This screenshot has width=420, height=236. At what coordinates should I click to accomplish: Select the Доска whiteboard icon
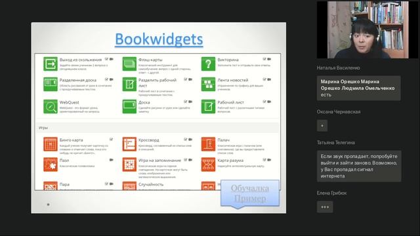129,106
